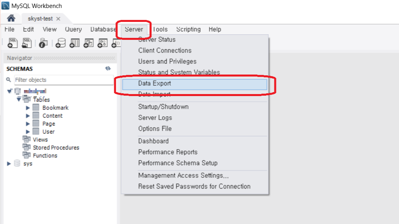Collapse the Tables folder arrow
Image resolution: width=399 pixels, height=224 pixels.
pyautogui.click(x=19, y=99)
